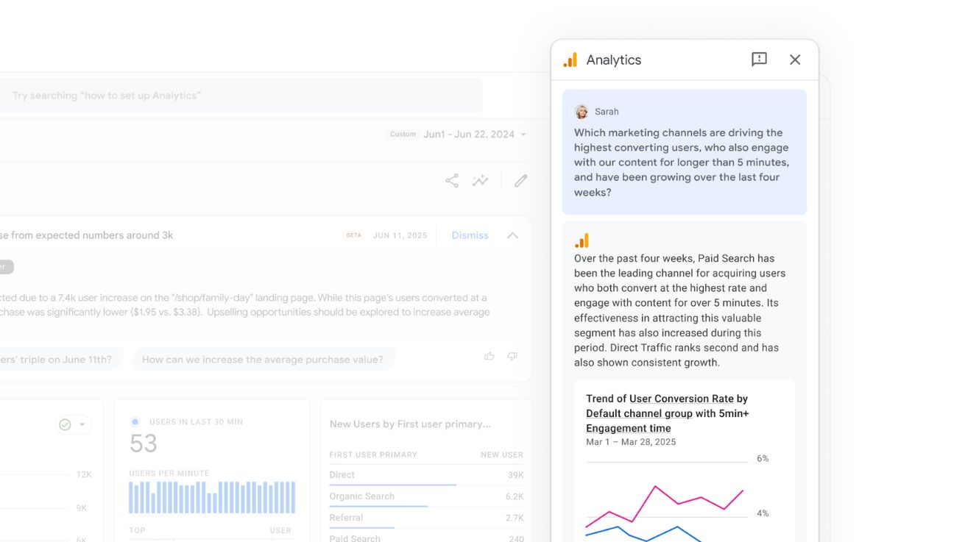Click the 2.7K value for Referral
Image resolution: width=965 pixels, height=542 pixels.
tap(515, 518)
